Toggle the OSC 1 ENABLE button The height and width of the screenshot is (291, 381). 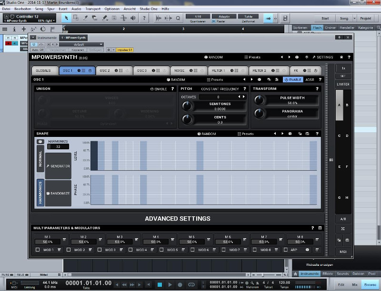point(293,79)
